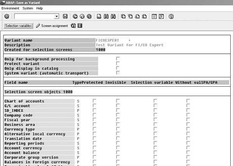Click the Description text field
Viewport: 233px width, 166px height.
130,45
